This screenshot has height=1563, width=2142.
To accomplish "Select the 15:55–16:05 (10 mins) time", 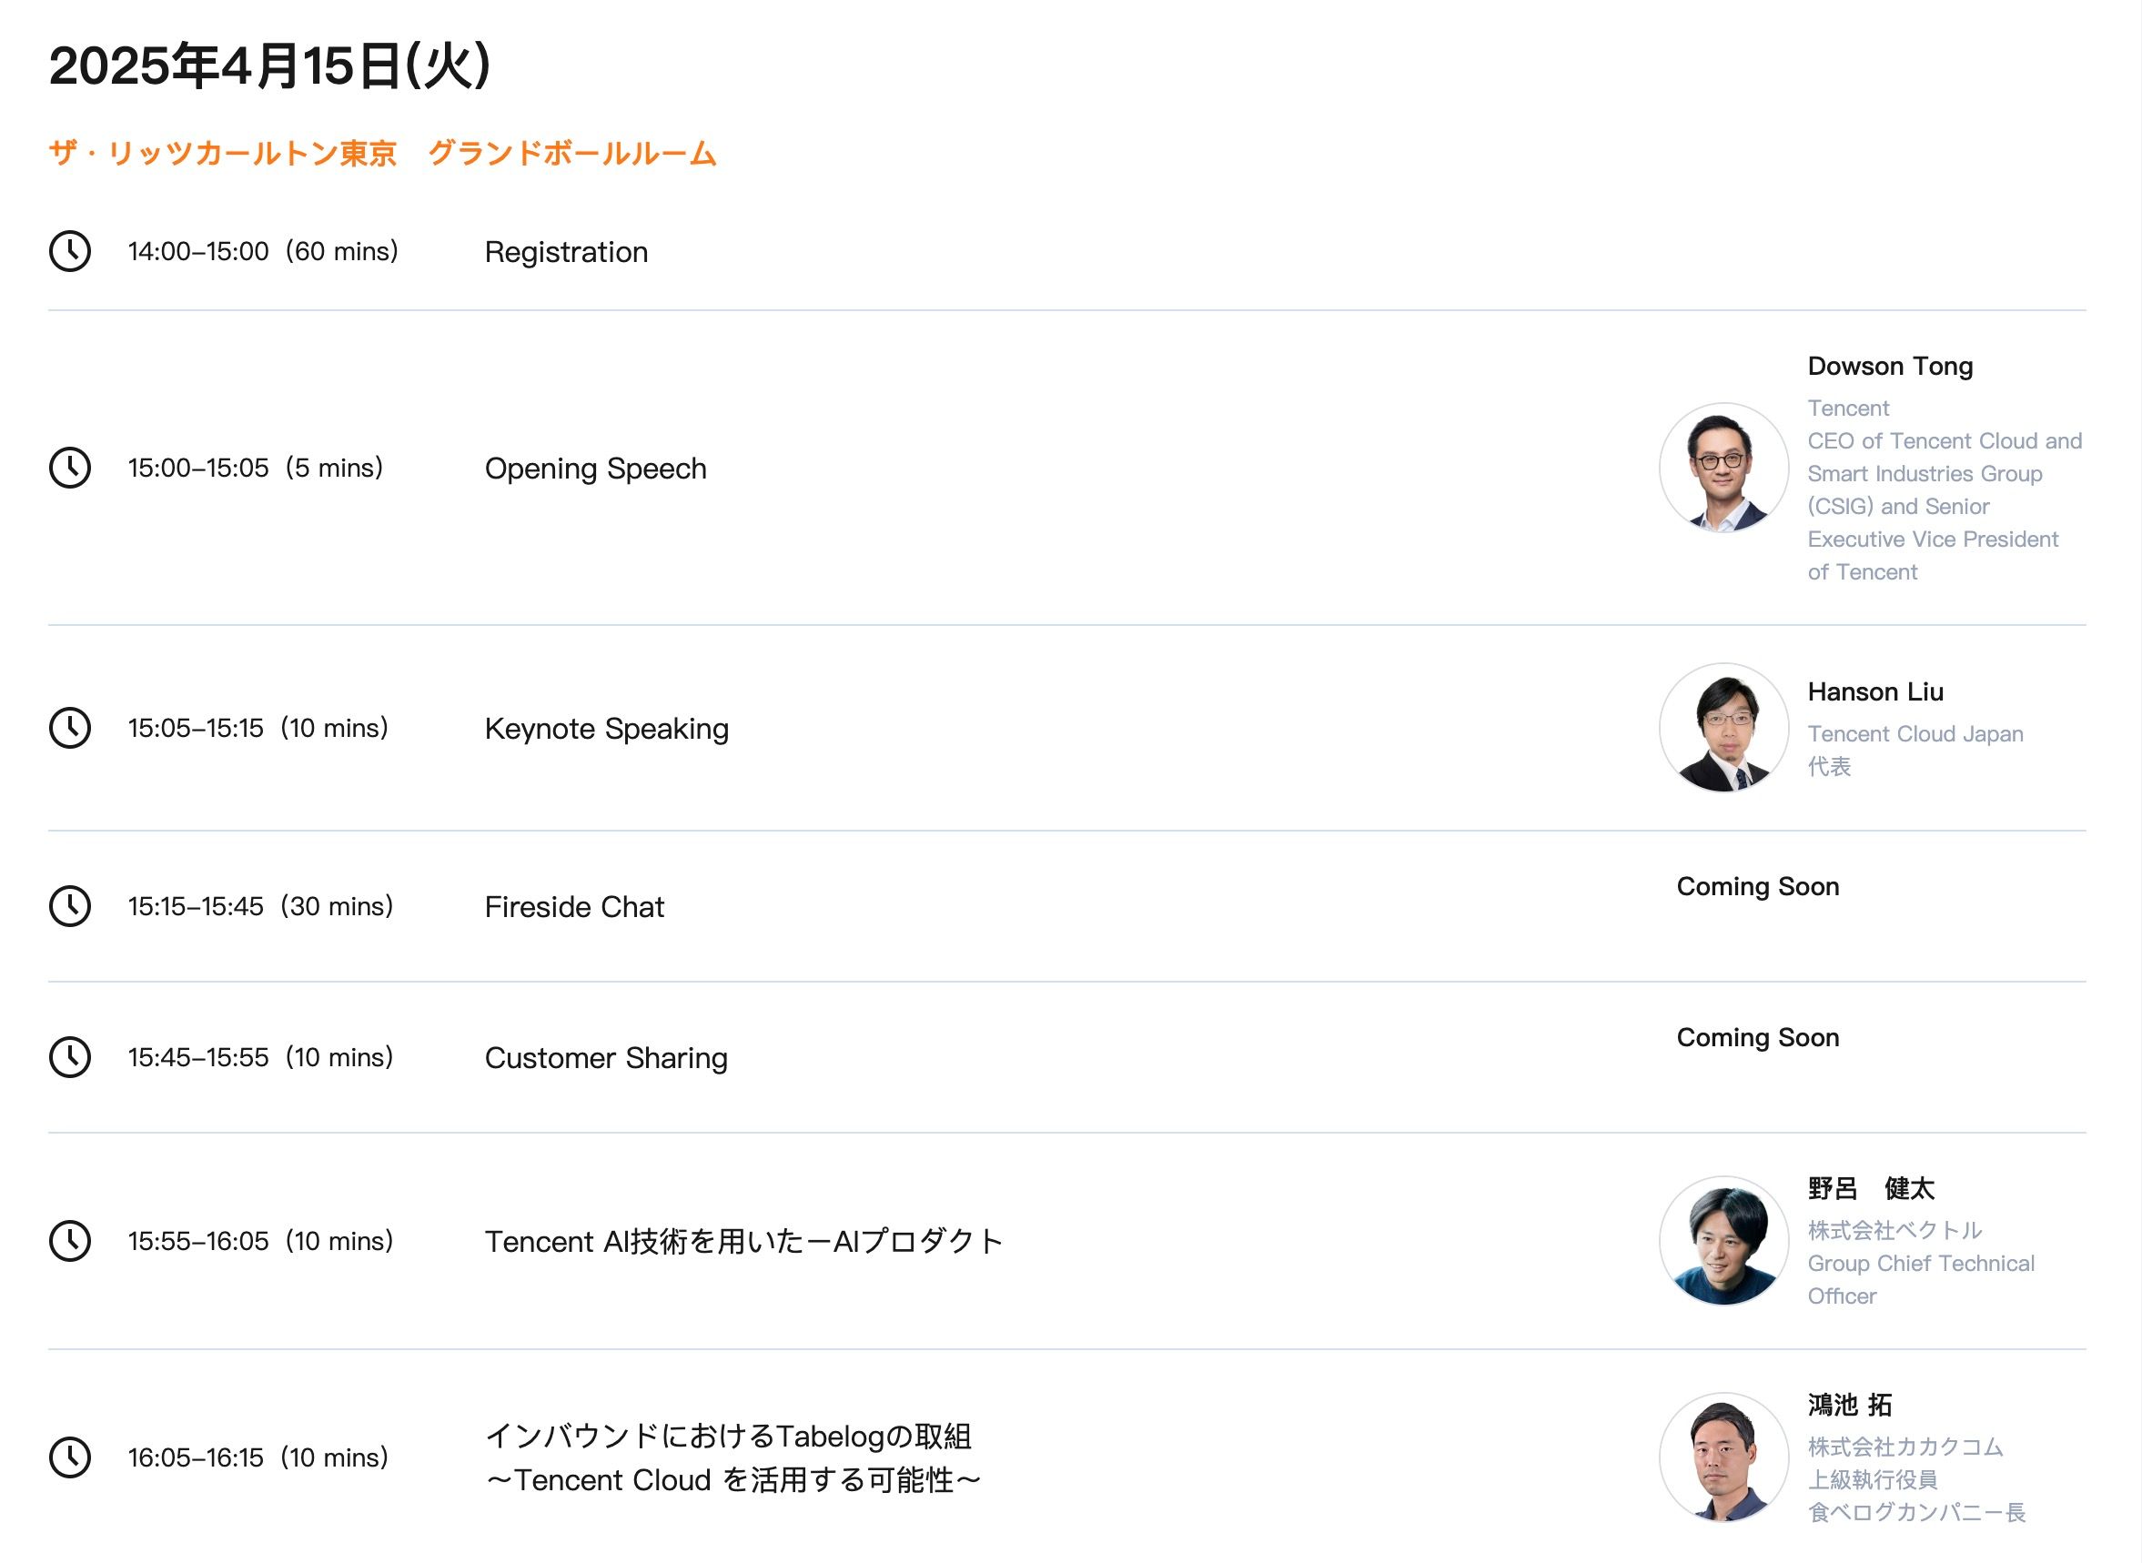I will (260, 1240).
